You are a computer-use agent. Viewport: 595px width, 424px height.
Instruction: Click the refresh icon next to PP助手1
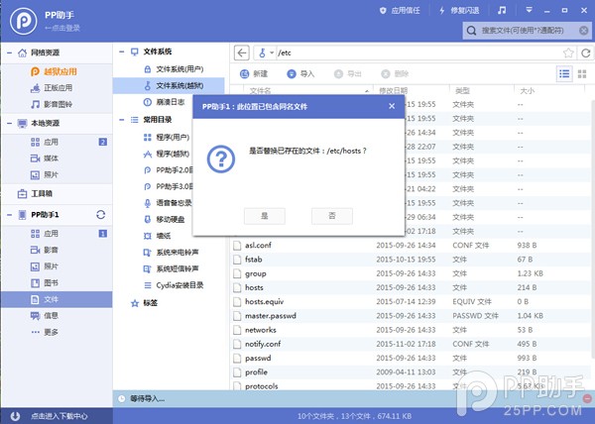tap(99, 215)
